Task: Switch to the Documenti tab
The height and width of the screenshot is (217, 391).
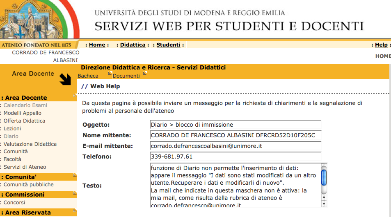Action: [126, 76]
